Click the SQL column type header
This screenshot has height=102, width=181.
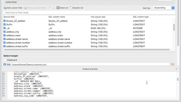[x=141, y=17]
